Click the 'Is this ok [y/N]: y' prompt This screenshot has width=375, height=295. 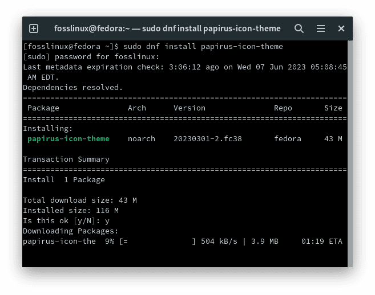[x=66, y=221]
